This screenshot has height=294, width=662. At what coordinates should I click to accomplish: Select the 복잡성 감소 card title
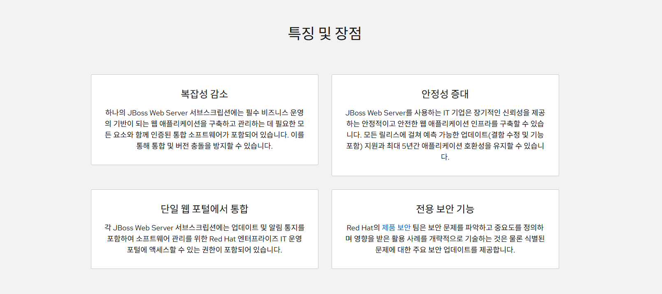pos(204,94)
